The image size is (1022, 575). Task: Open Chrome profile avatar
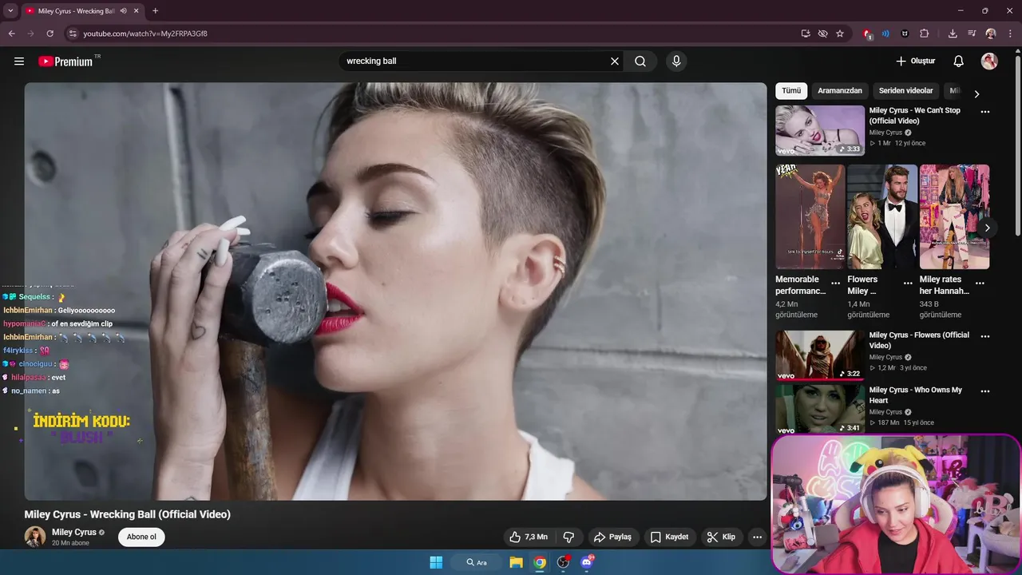991,34
